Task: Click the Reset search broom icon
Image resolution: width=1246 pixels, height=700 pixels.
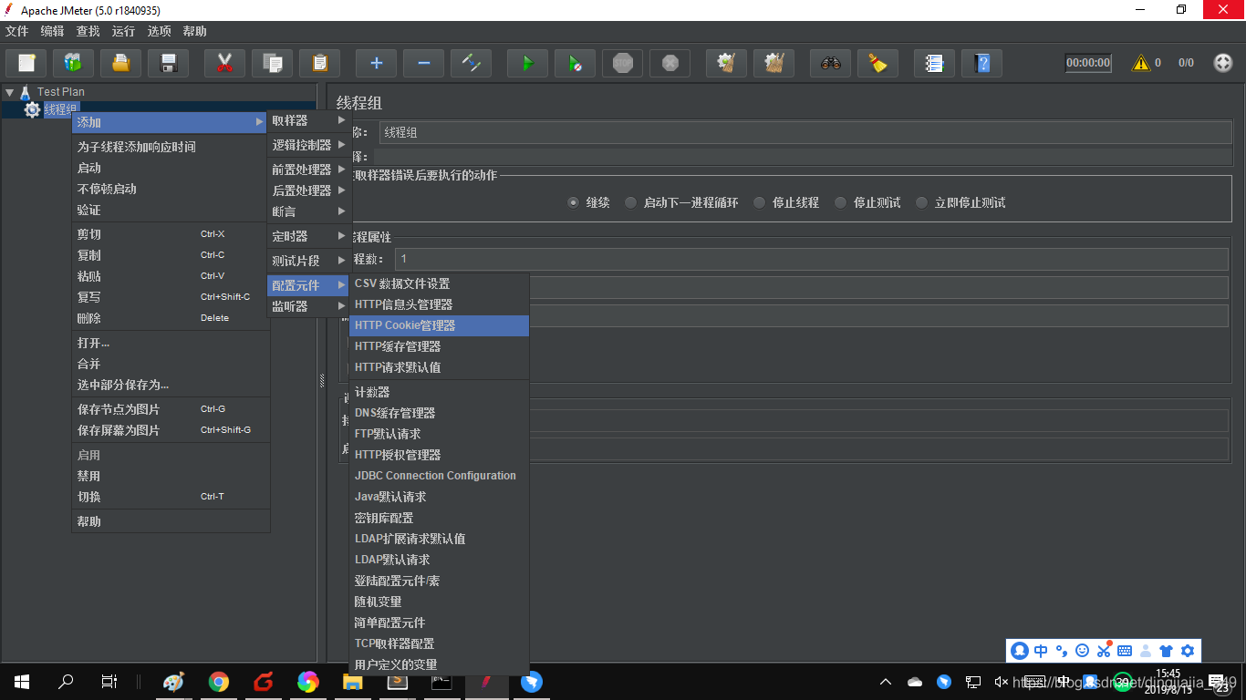Action: 877,63
